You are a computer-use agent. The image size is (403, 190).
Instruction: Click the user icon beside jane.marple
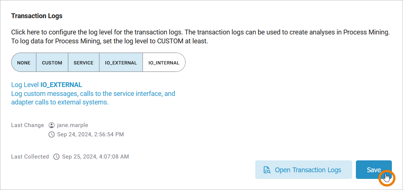(x=52, y=125)
